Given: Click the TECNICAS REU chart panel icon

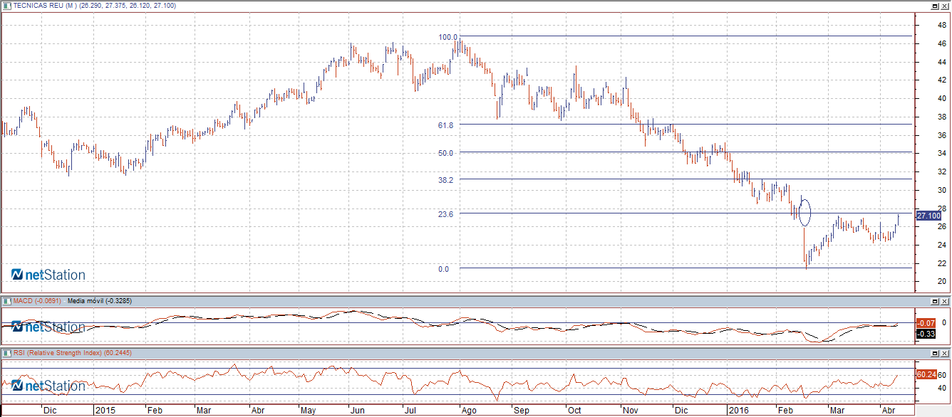Looking at the screenshot, I should click(x=7, y=6).
